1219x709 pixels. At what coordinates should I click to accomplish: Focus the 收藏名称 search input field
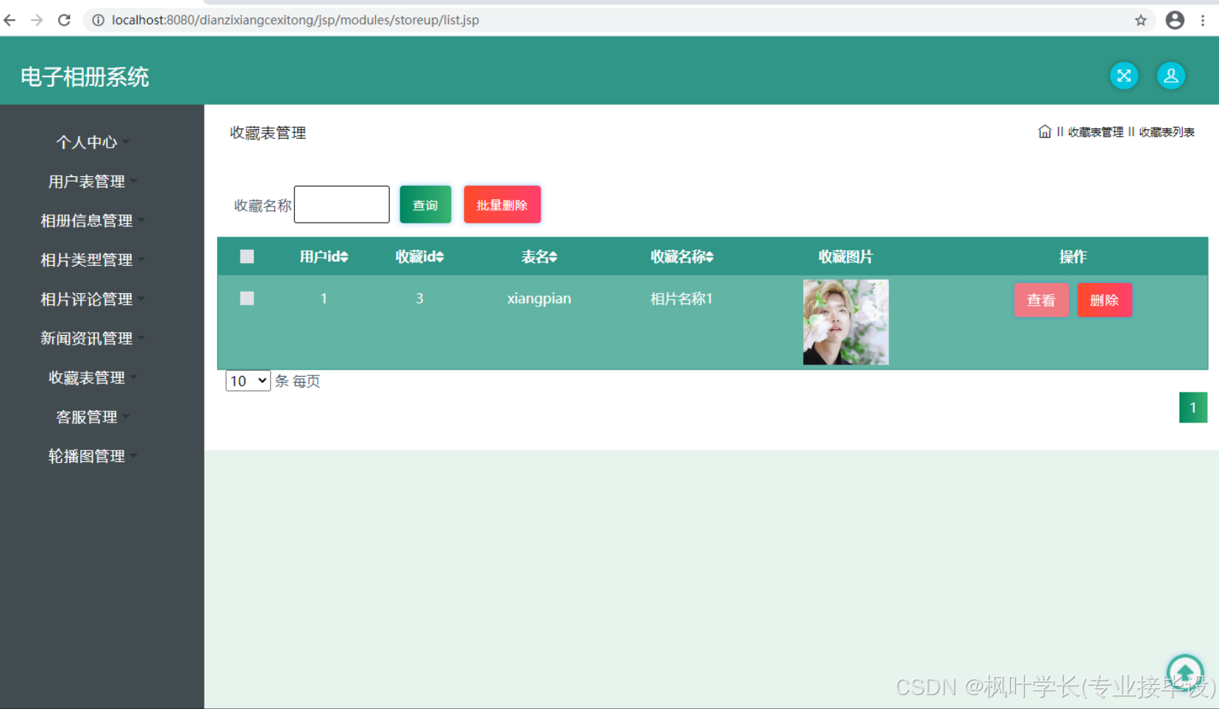point(342,204)
